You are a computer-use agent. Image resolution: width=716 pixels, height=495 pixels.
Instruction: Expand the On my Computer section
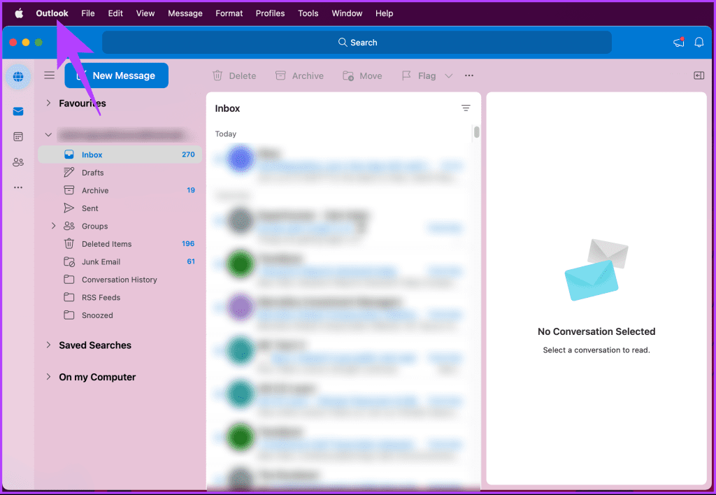click(x=48, y=377)
